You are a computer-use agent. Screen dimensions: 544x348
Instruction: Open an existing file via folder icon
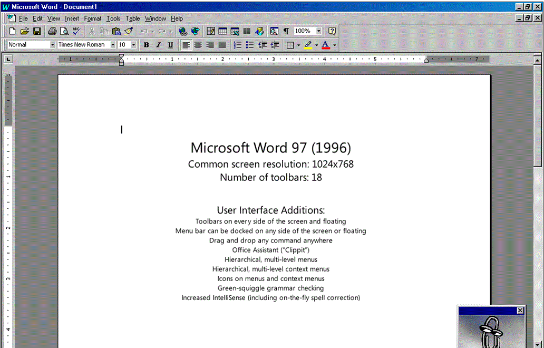(24, 31)
